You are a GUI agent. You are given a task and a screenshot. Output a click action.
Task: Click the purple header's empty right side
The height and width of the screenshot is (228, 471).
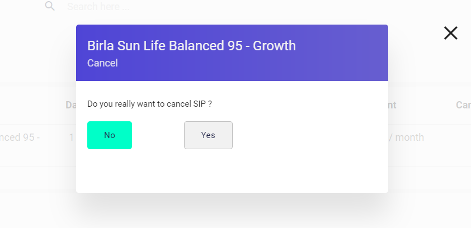[x=342, y=53]
